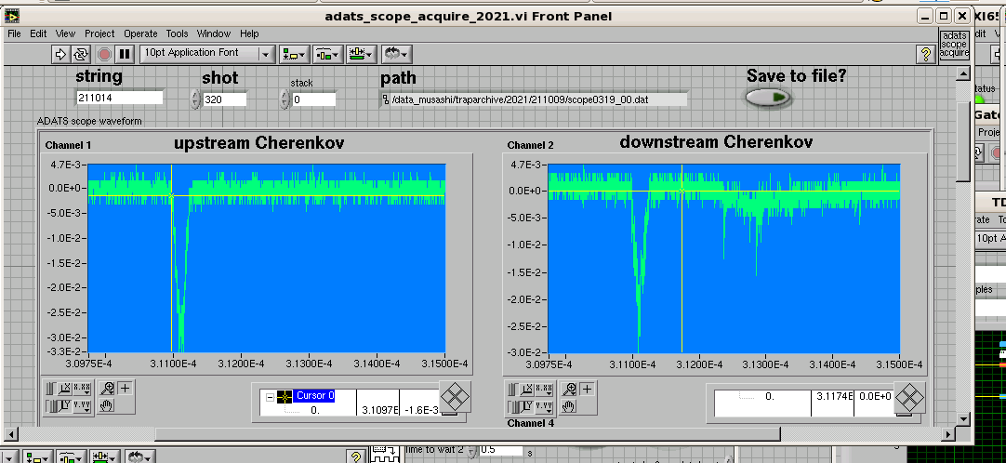Screen dimensions: 1006x463
Task: Click the context help question mark icon
Action: (925, 54)
